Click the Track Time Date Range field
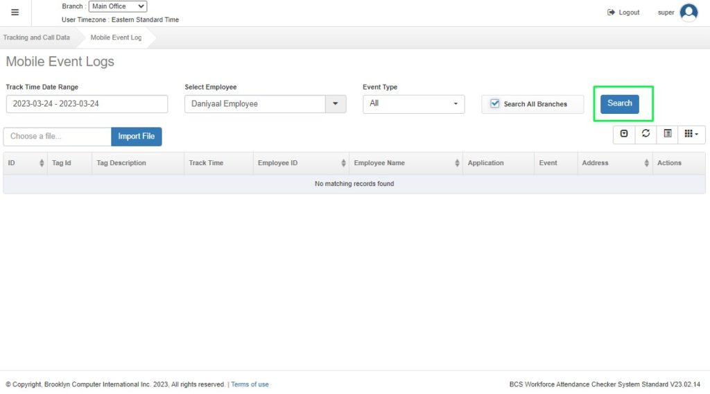 pyautogui.click(x=87, y=104)
